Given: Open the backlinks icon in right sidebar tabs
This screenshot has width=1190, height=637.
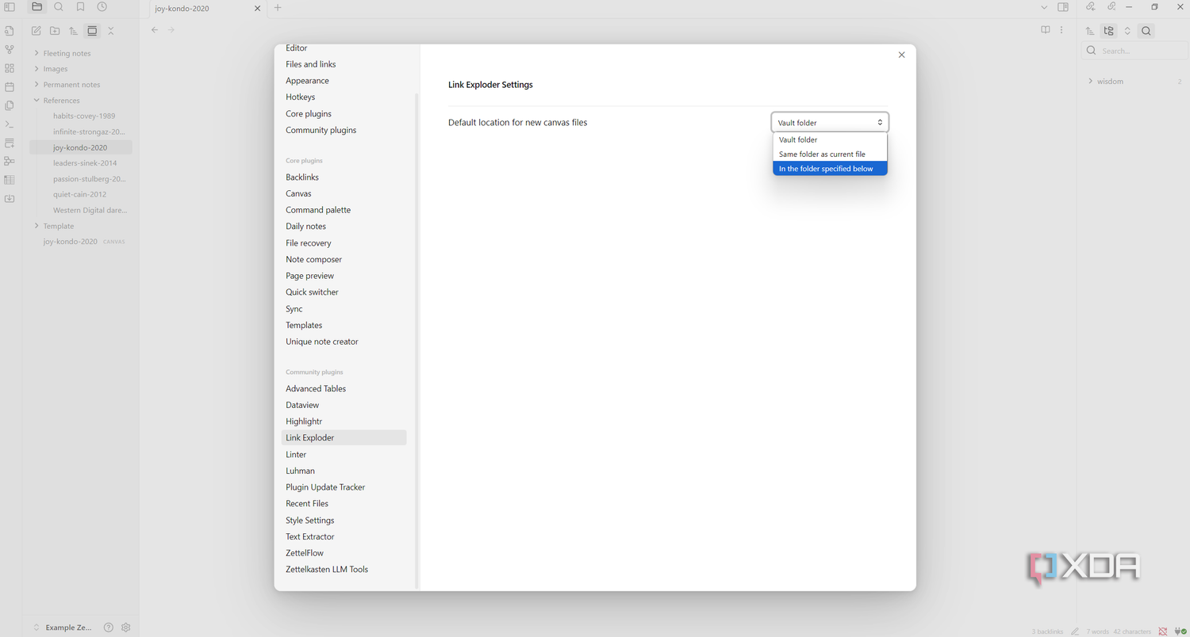Looking at the screenshot, I should tap(1091, 7).
